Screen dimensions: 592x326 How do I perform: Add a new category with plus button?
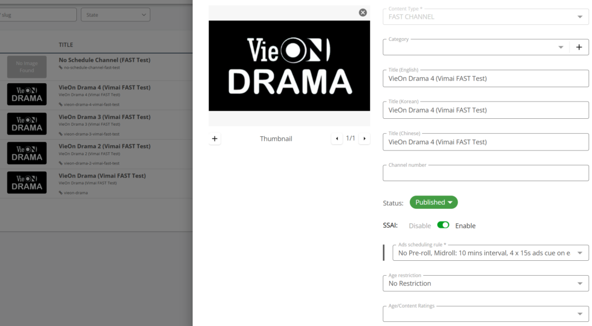coord(579,47)
